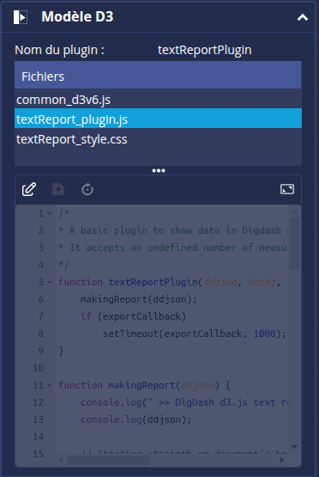Click horizontal scrollbar right arrow

click(x=282, y=460)
